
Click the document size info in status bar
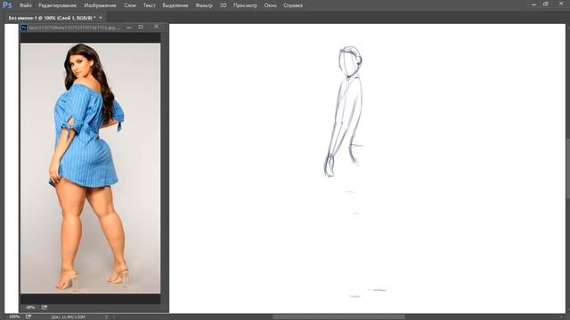click(69, 317)
